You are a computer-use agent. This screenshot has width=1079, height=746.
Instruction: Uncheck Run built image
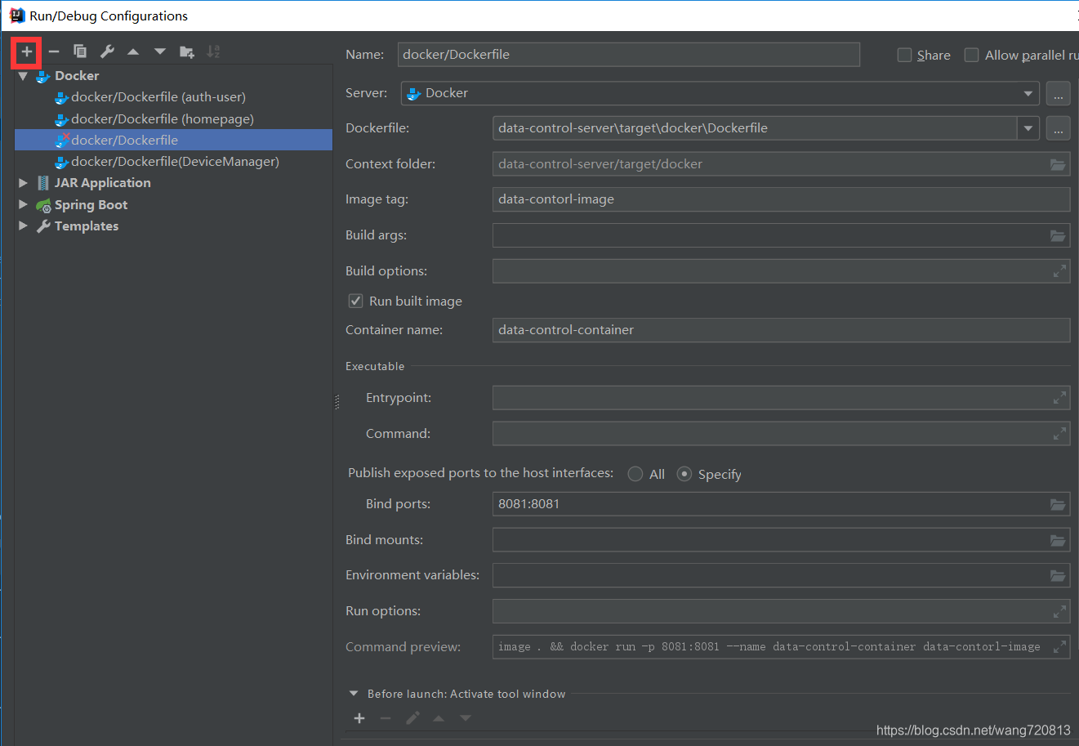355,301
